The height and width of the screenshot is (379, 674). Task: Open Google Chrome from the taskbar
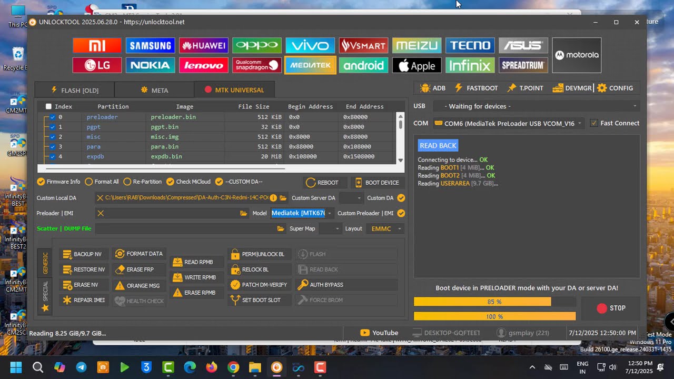click(233, 367)
